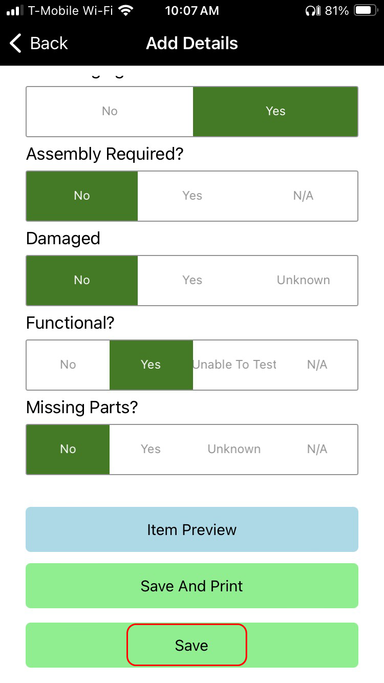Screen dimensions: 384x683
Task: Tap the Back chevron icon
Action: click(x=16, y=44)
